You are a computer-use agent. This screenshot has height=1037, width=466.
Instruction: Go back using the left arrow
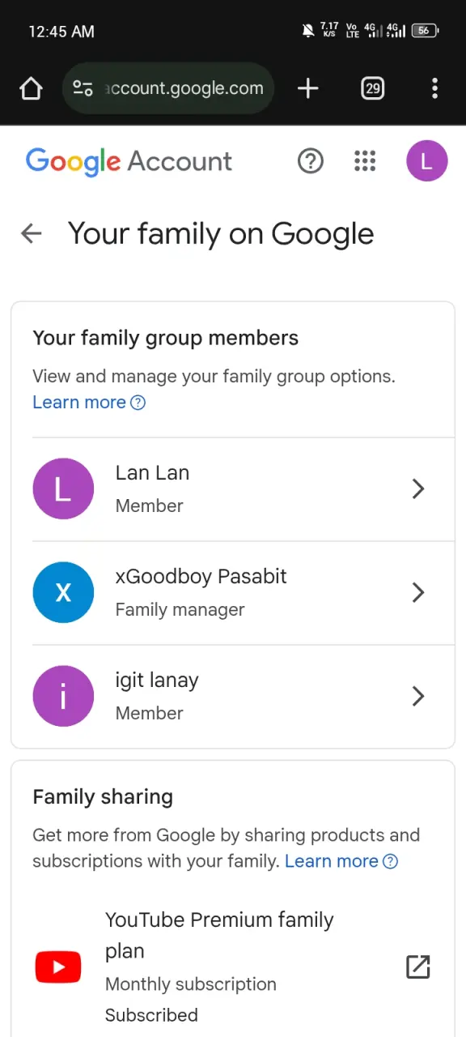31,234
